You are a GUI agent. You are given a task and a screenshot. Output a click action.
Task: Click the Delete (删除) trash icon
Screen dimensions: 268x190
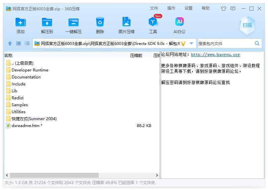pyautogui.click(x=100, y=22)
